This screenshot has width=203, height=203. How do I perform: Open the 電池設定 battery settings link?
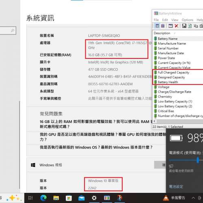click(x=176, y=187)
